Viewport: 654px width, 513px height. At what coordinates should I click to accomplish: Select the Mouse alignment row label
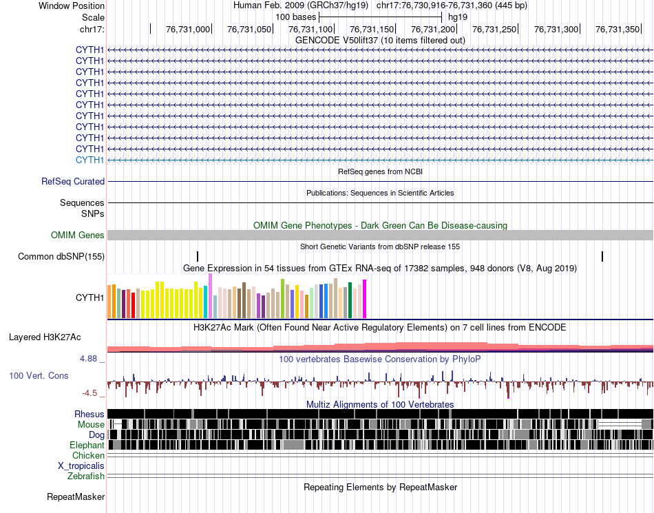(91, 425)
